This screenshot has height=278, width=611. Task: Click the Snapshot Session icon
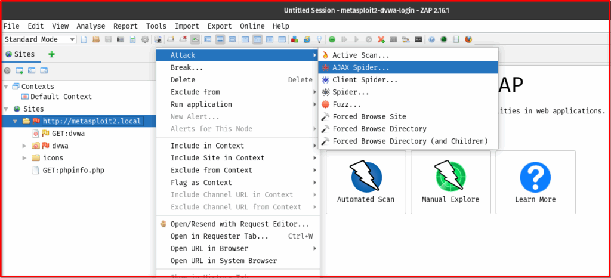tap(121, 39)
